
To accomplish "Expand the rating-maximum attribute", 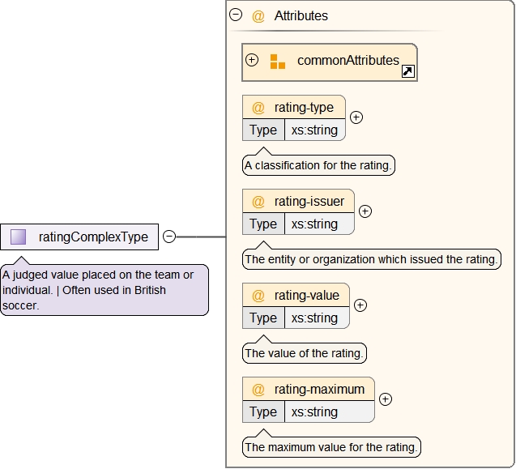I will pyautogui.click(x=386, y=399).
